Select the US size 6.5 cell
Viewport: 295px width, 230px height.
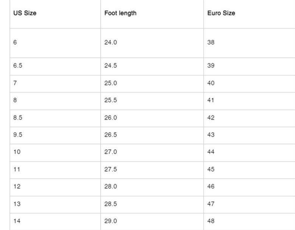pos(55,66)
